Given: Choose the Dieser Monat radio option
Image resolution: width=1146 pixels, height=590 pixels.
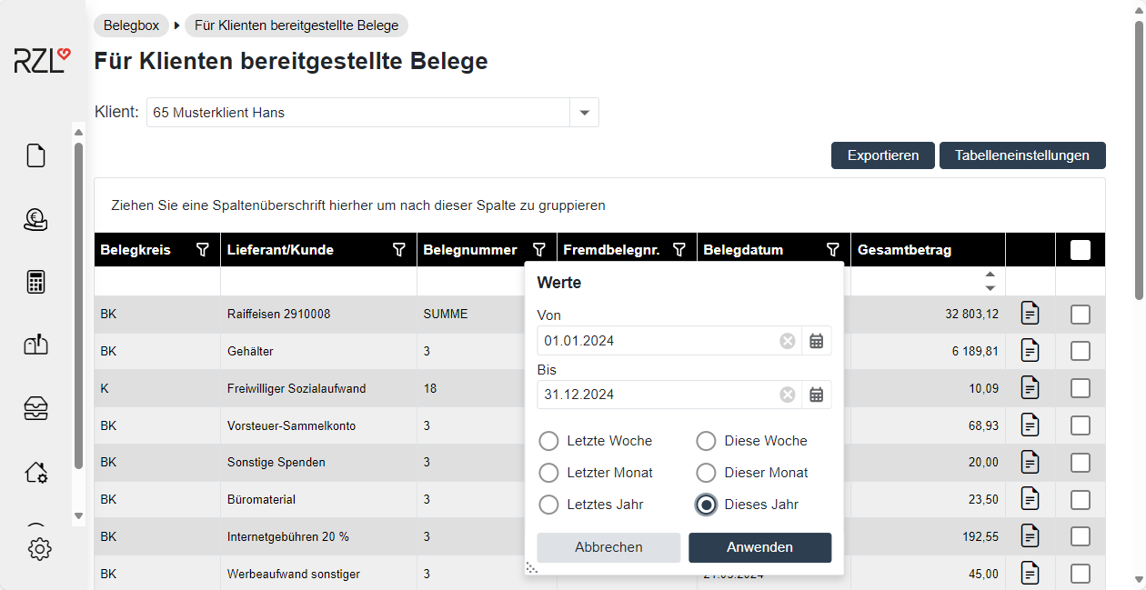Looking at the screenshot, I should (707, 473).
